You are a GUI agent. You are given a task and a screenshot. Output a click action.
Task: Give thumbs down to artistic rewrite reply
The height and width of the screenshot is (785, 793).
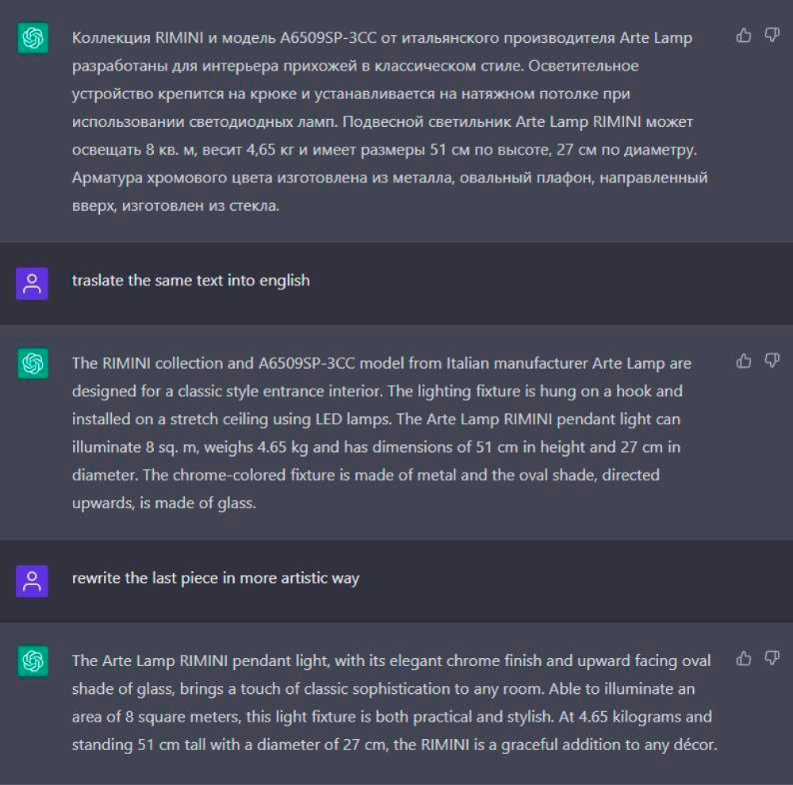[x=772, y=659]
